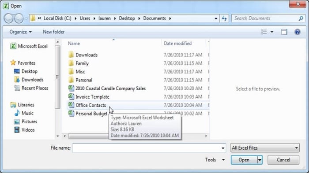309x173 pixels.
Task: Click Excel icon of Invoice Template
Action: pyautogui.click(x=71, y=96)
